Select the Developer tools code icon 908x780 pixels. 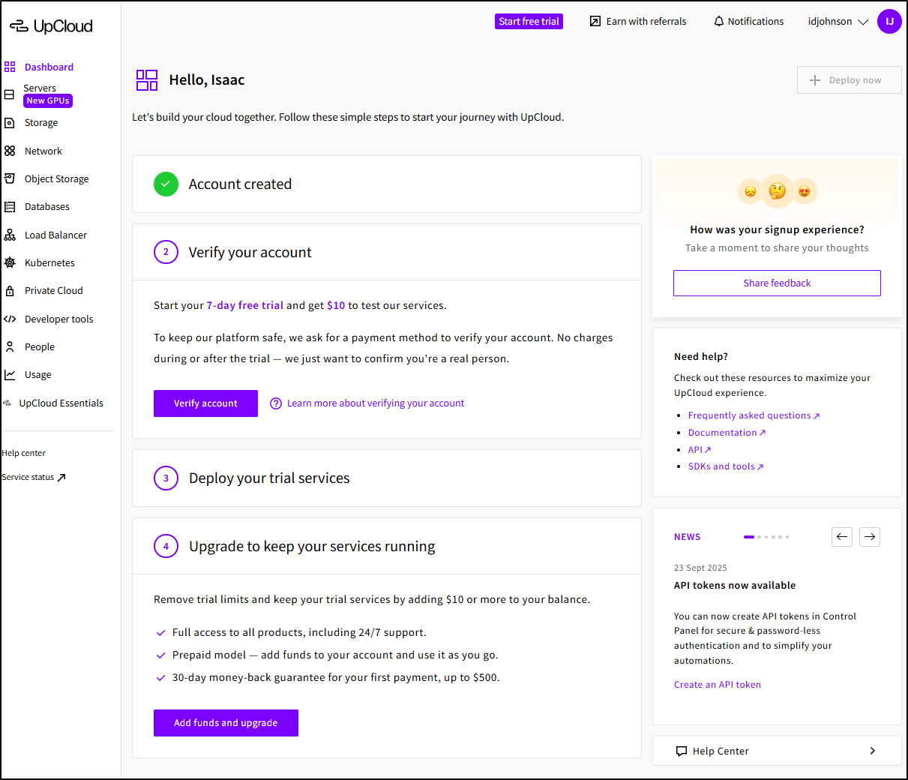coord(10,319)
